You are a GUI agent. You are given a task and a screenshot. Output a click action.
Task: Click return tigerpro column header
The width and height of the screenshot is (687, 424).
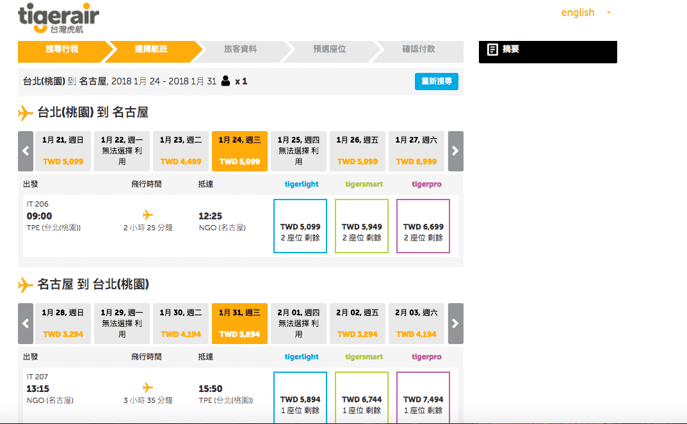tap(426, 357)
